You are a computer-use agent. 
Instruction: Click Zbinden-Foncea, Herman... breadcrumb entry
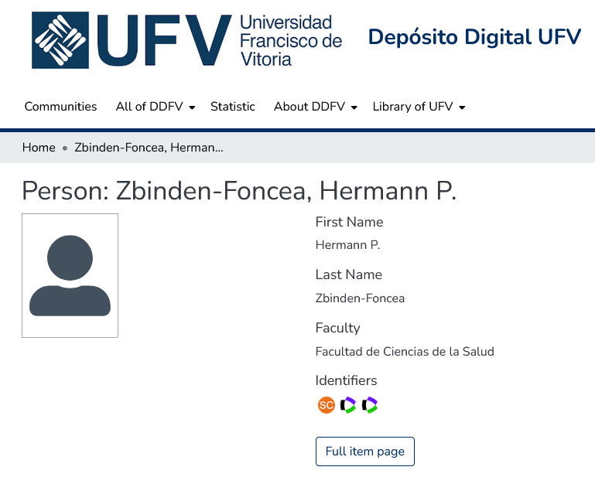coord(149,148)
